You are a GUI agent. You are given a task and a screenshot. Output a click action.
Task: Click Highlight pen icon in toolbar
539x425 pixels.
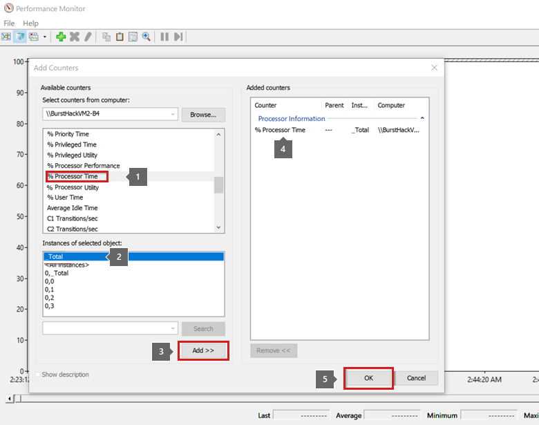(88, 37)
